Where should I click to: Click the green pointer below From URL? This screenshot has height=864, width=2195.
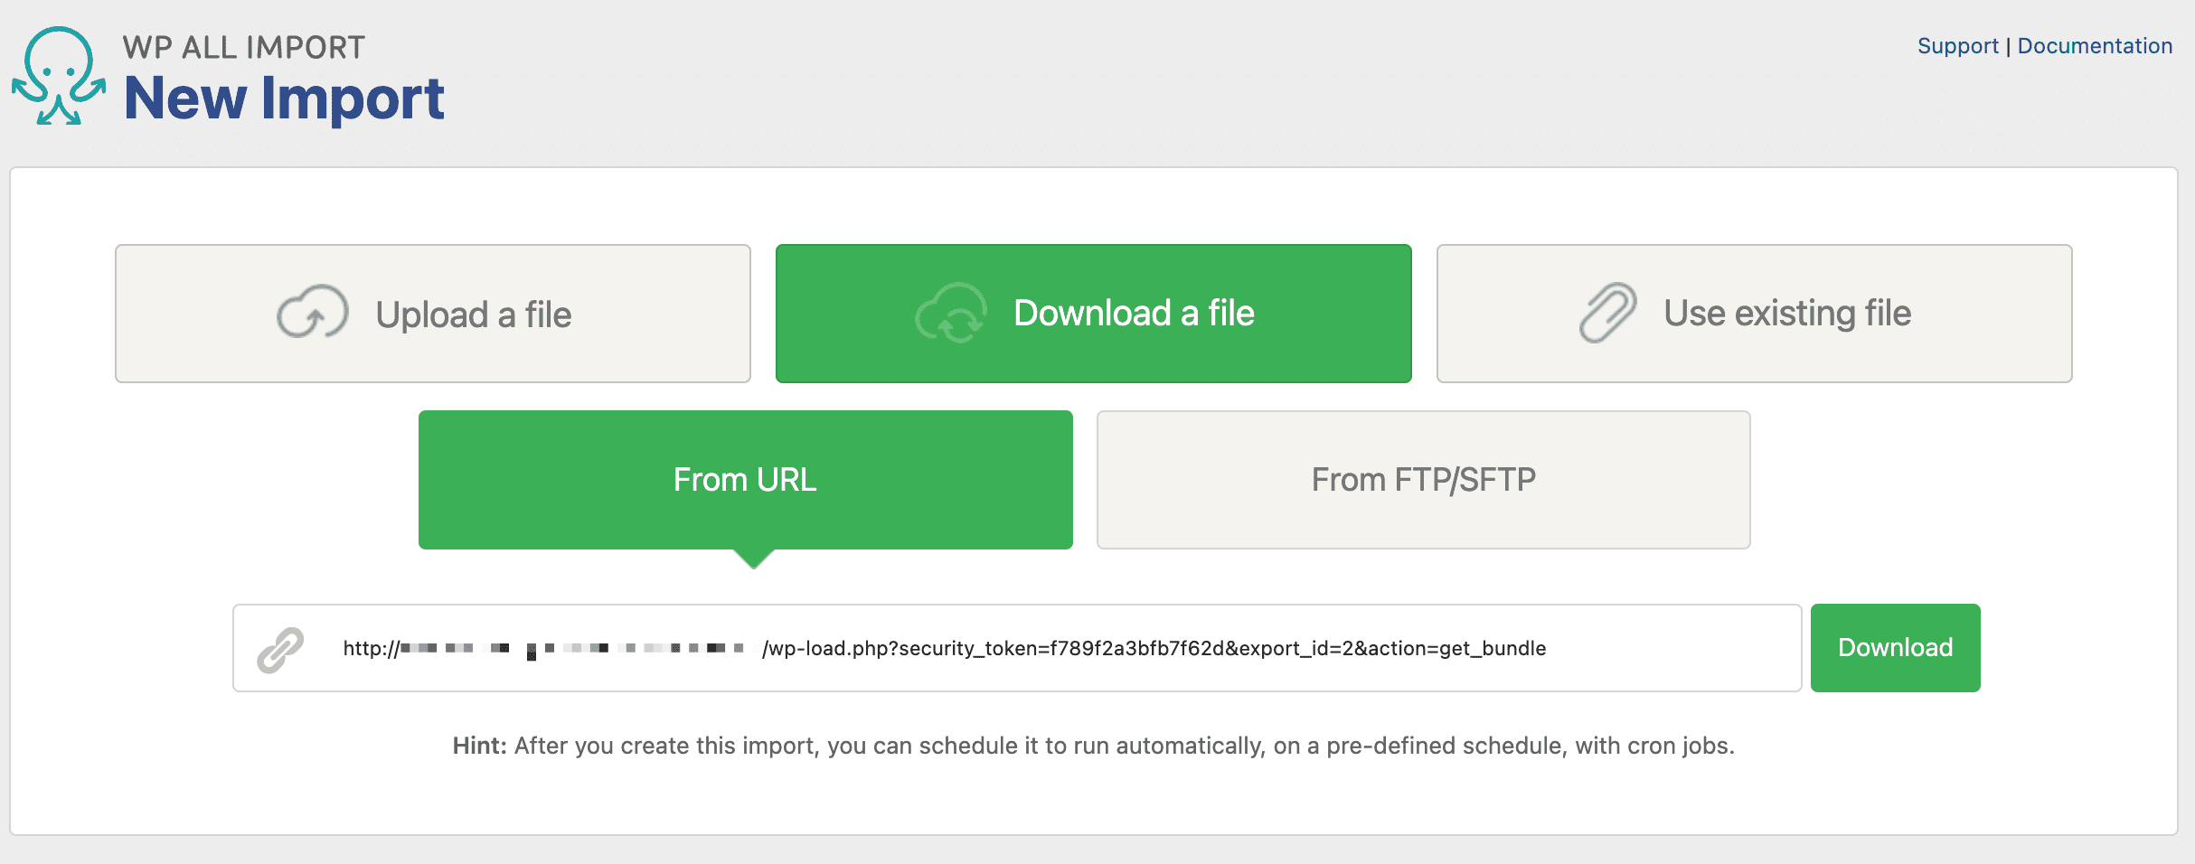coord(753,559)
